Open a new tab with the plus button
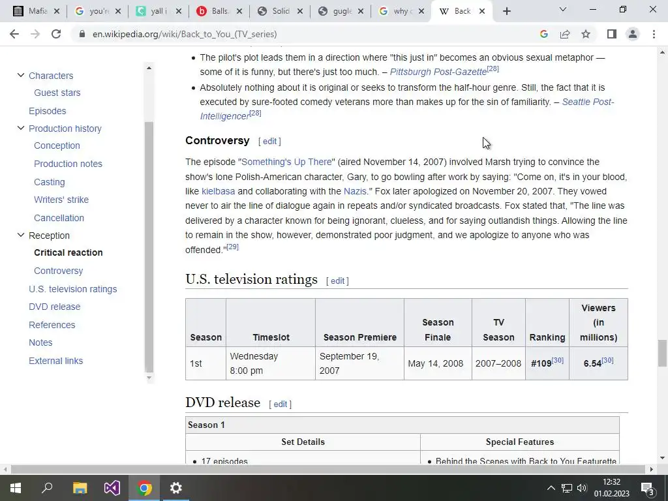The width and height of the screenshot is (668, 501). point(506,12)
